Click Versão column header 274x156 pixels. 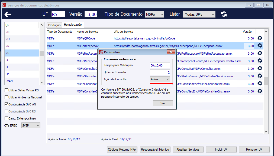click(x=247, y=32)
